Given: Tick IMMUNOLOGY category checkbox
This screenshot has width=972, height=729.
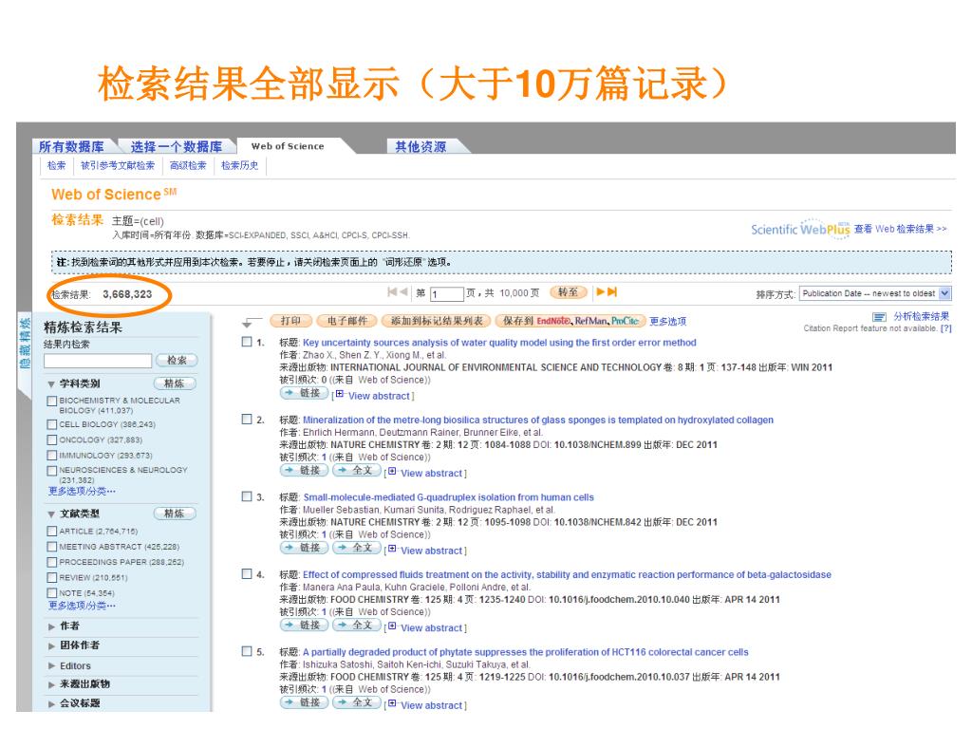Looking at the screenshot, I should tap(52, 456).
